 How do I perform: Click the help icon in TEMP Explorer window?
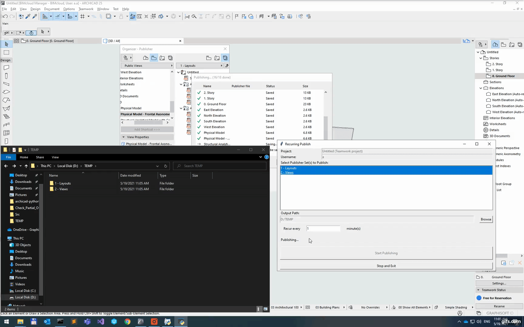[267, 157]
